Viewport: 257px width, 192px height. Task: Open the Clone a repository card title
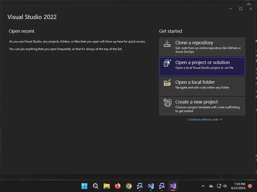pos(194,42)
